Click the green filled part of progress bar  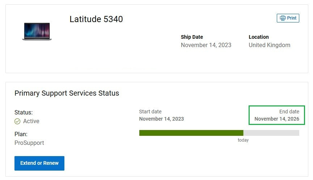tap(191, 133)
